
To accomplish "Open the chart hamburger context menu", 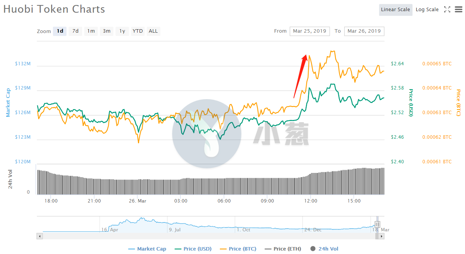I will pyautogui.click(x=458, y=10).
